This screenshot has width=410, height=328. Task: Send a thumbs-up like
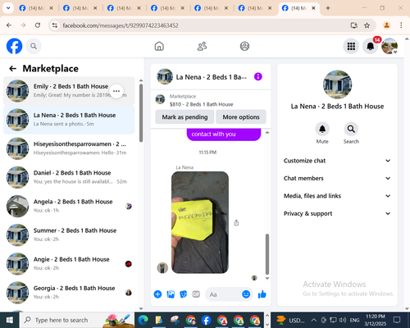point(262,294)
